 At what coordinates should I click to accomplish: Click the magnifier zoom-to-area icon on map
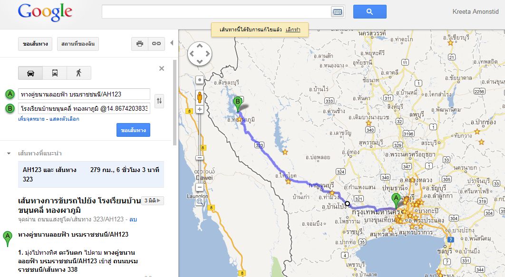click(200, 202)
